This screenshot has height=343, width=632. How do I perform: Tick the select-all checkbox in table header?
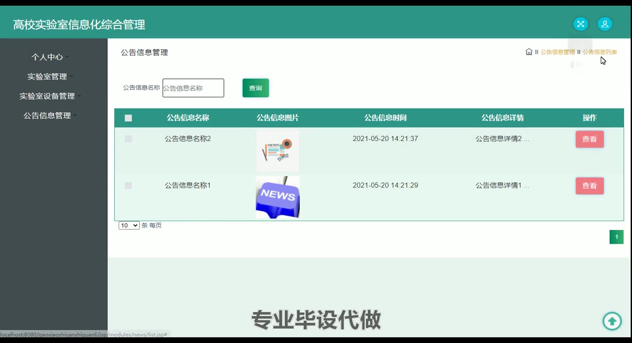(x=128, y=118)
